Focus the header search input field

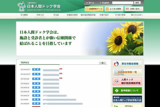tap(123, 3)
